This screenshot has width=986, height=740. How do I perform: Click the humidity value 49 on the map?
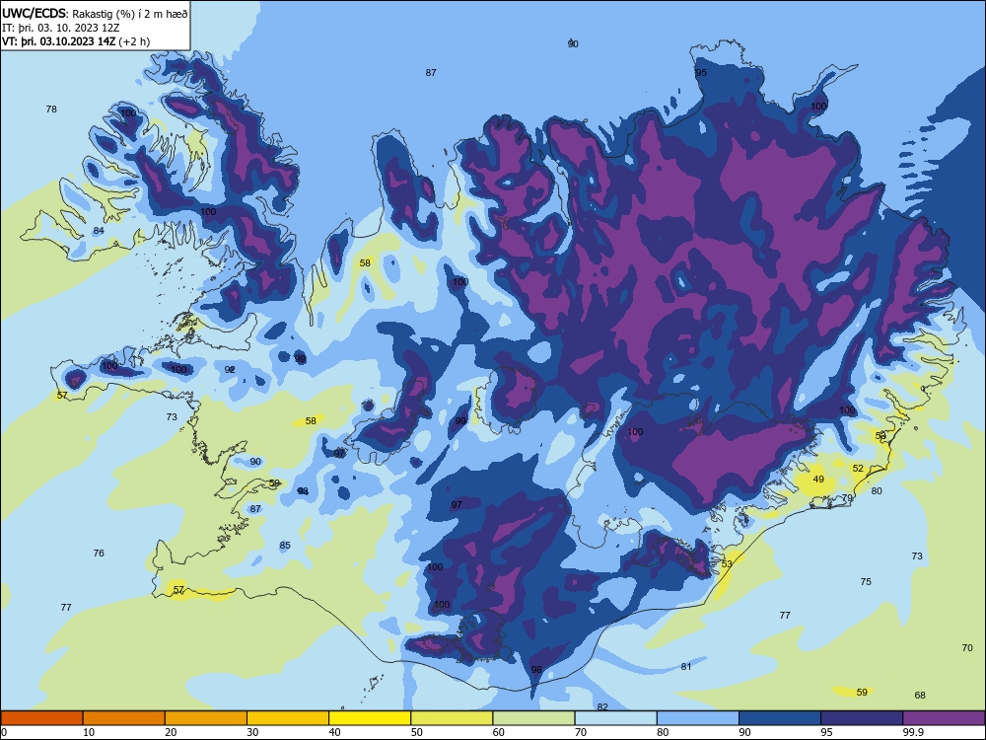click(x=818, y=479)
